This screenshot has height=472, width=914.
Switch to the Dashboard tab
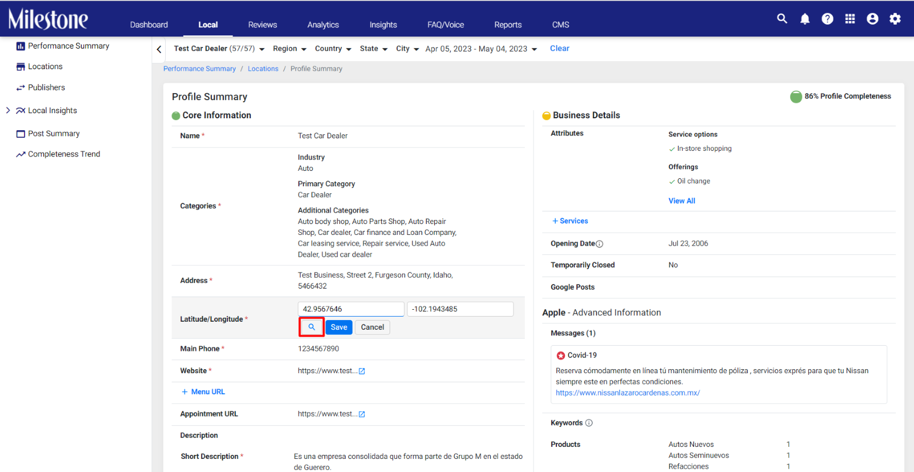149,25
